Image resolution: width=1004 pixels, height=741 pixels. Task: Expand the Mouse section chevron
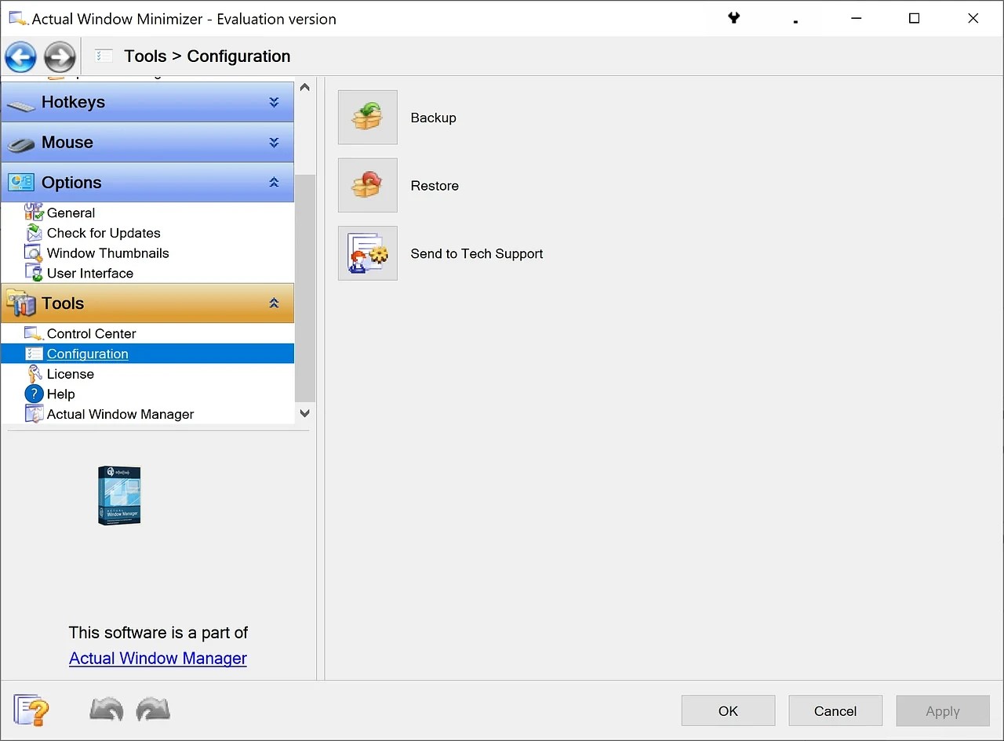pyautogui.click(x=274, y=142)
